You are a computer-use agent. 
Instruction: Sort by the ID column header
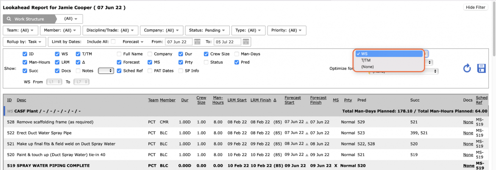[9, 100]
